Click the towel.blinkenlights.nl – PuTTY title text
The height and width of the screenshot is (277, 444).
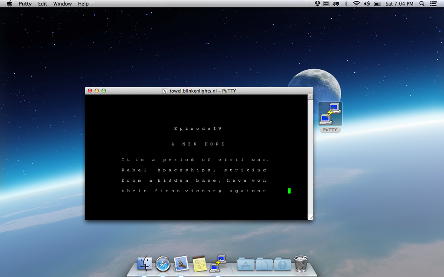point(203,91)
